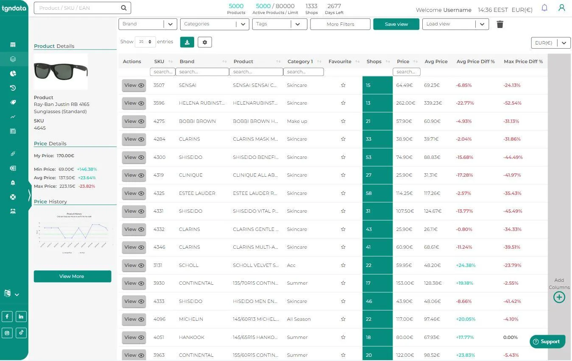Sort table by Brand column header

[203, 61]
